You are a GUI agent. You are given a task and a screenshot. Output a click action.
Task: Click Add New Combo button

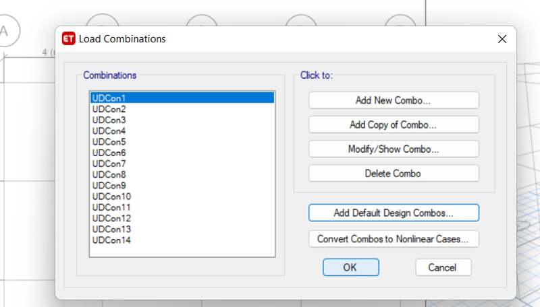tap(394, 100)
